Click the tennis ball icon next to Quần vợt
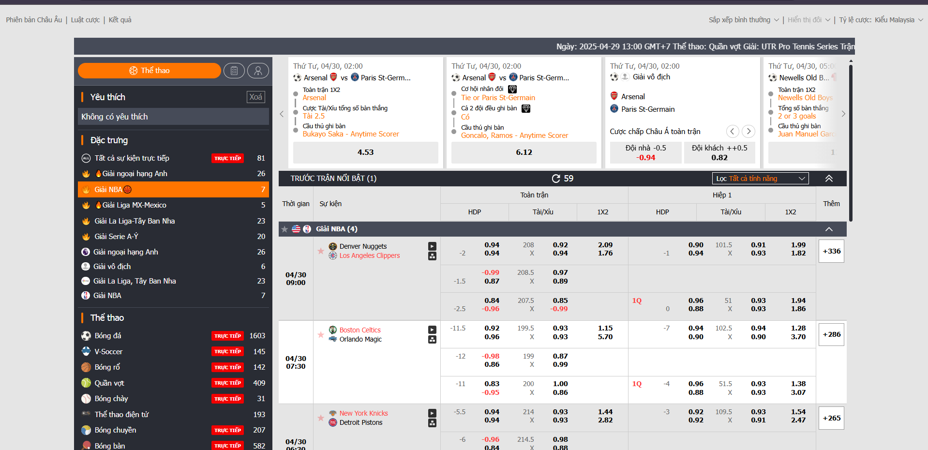Image resolution: width=928 pixels, height=450 pixels. (86, 383)
